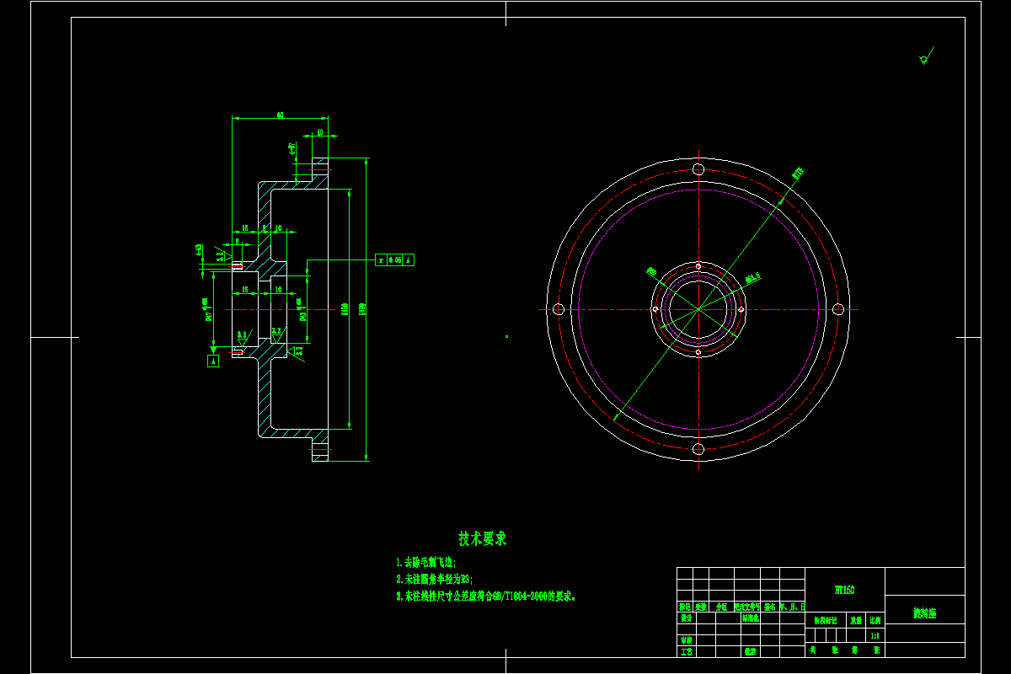Select the Ø190 vertical dimension text
1011x674 pixels.
point(363,308)
